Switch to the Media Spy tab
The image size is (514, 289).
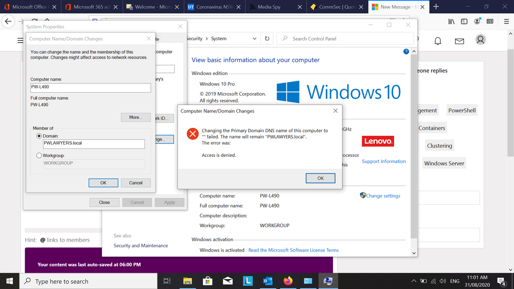[x=276, y=7]
